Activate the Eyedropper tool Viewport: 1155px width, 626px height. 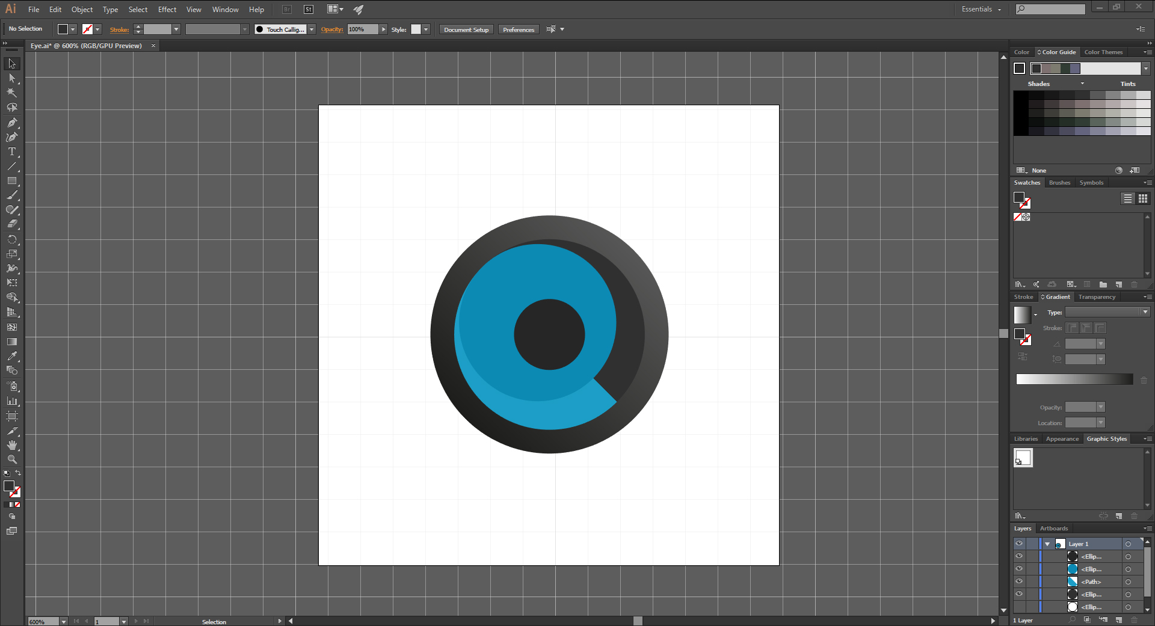[11, 356]
